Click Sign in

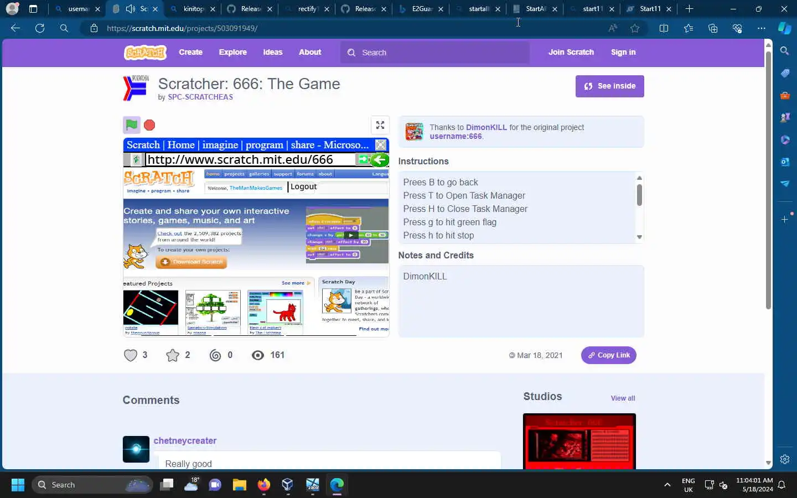(623, 52)
